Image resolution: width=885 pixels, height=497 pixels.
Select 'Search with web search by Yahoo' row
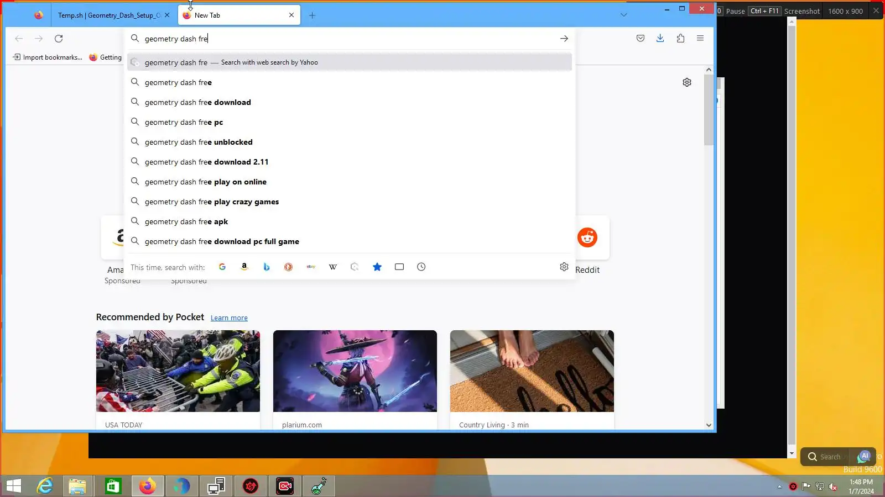(x=350, y=62)
